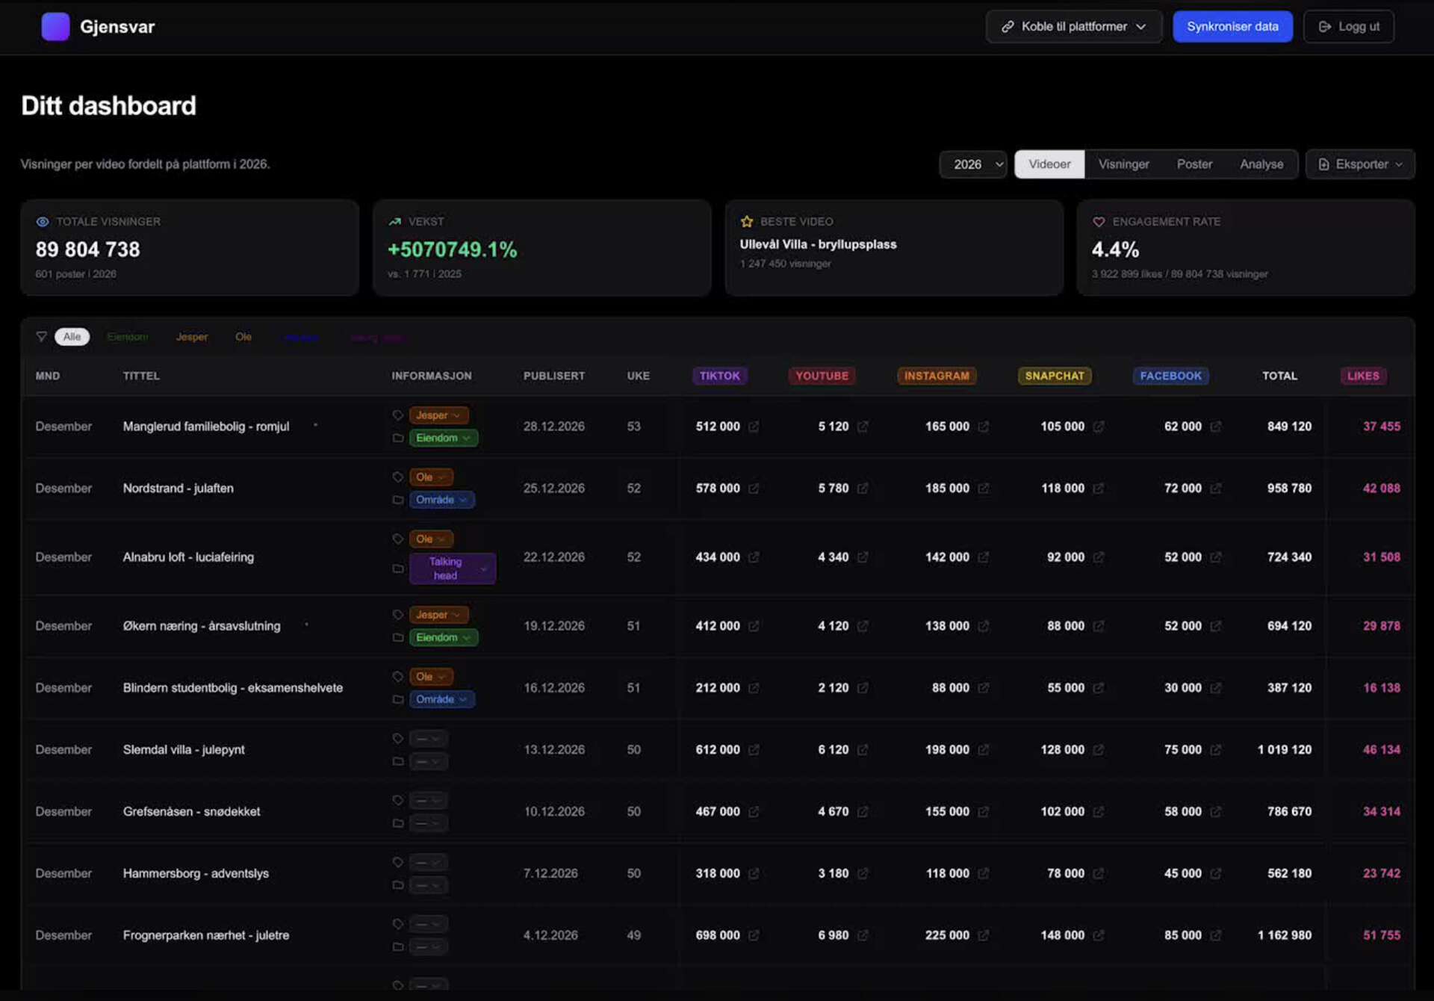Click folder icon in Nordstrand - julaften row
The image size is (1434, 1001).
point(397,500)
